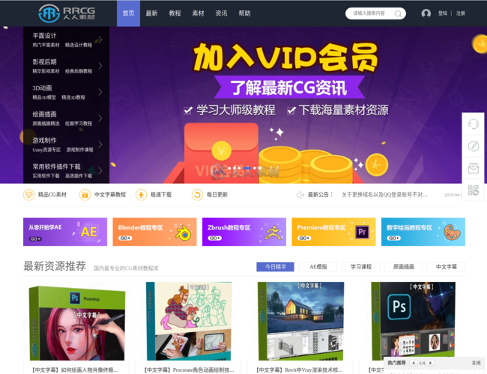Open the 素材 navigation menu item
This screenshot has width=487, height=374.
(198, 13)
